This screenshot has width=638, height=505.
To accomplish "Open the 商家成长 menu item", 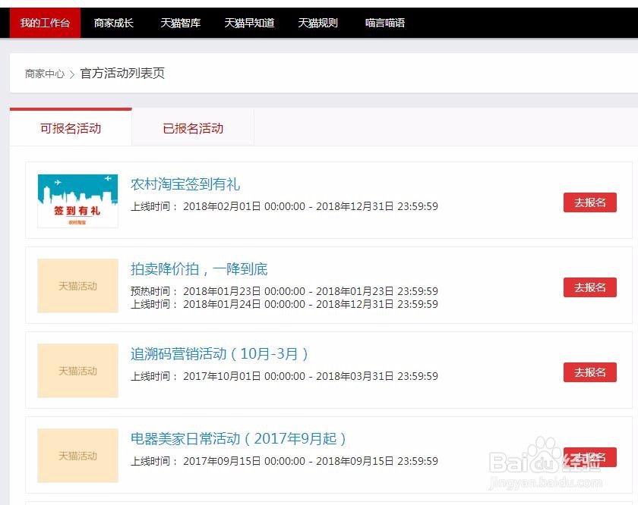I will point(113,23).
